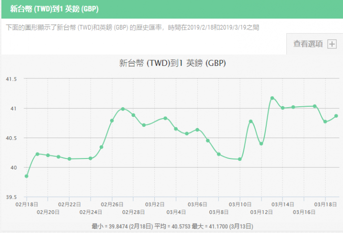This screenshot has width=343, height=233.
Task: Click the data point at 03月10日 low
Action: tap(240, 159)
